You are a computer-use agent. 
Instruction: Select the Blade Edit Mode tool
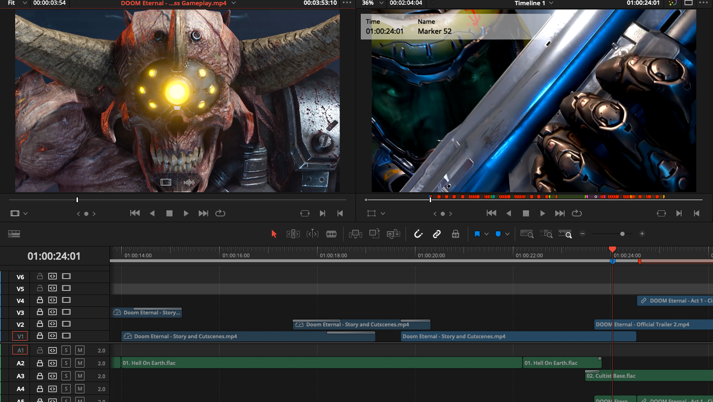(x=331, y=234)
